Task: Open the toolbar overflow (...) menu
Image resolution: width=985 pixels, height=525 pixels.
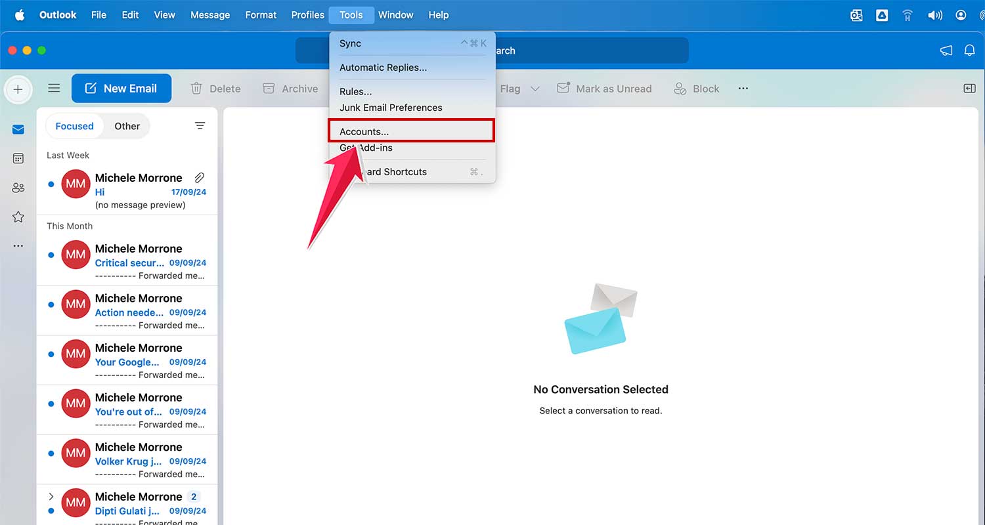Action: pyautogui.click(x=743, y=88)
